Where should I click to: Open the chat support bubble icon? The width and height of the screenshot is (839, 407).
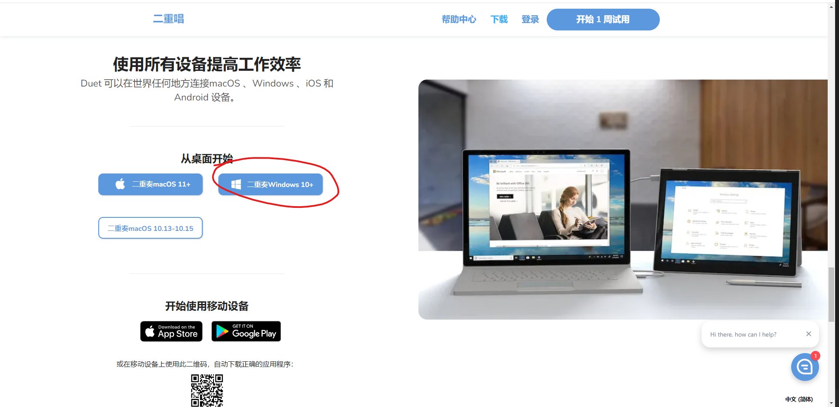pyautogui.click(x=805, y=367)
